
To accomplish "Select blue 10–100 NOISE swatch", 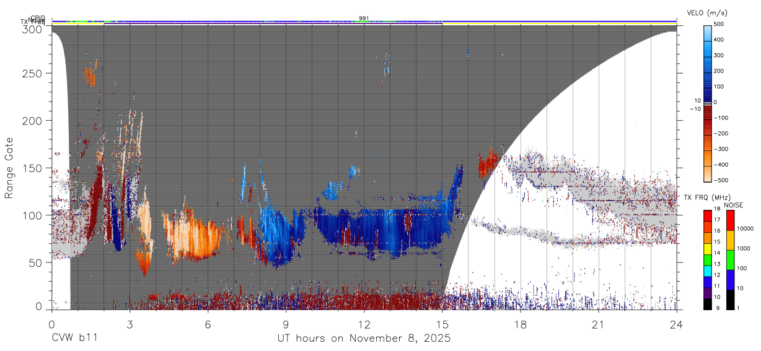I will [730, 280].
